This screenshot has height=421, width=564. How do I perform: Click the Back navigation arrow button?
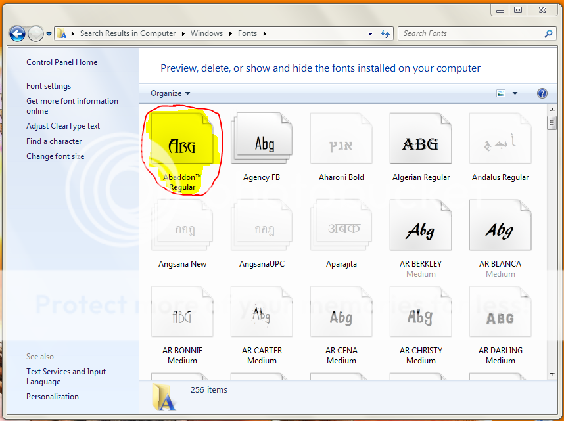tap(18, 33)
